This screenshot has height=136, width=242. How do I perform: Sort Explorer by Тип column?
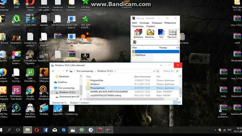coord(158,77)
